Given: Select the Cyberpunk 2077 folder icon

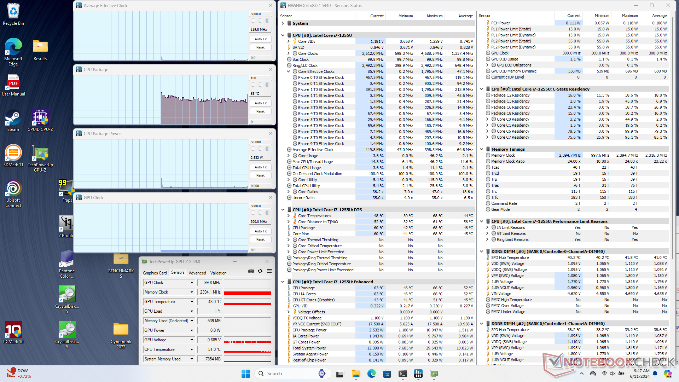Looking at the screenshot, I should [x=121, y=335].
